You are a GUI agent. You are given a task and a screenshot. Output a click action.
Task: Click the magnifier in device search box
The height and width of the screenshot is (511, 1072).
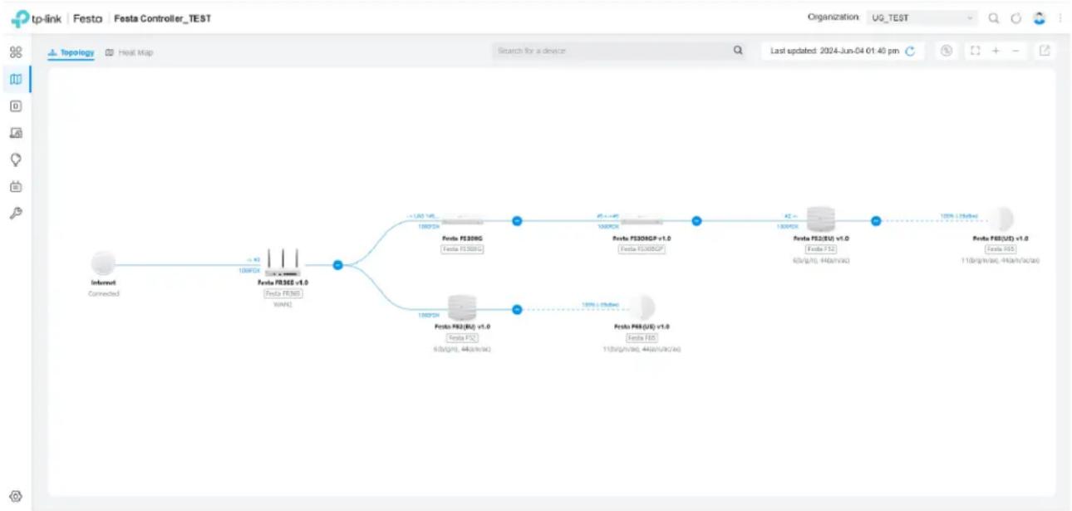click(x=737, y=51)
